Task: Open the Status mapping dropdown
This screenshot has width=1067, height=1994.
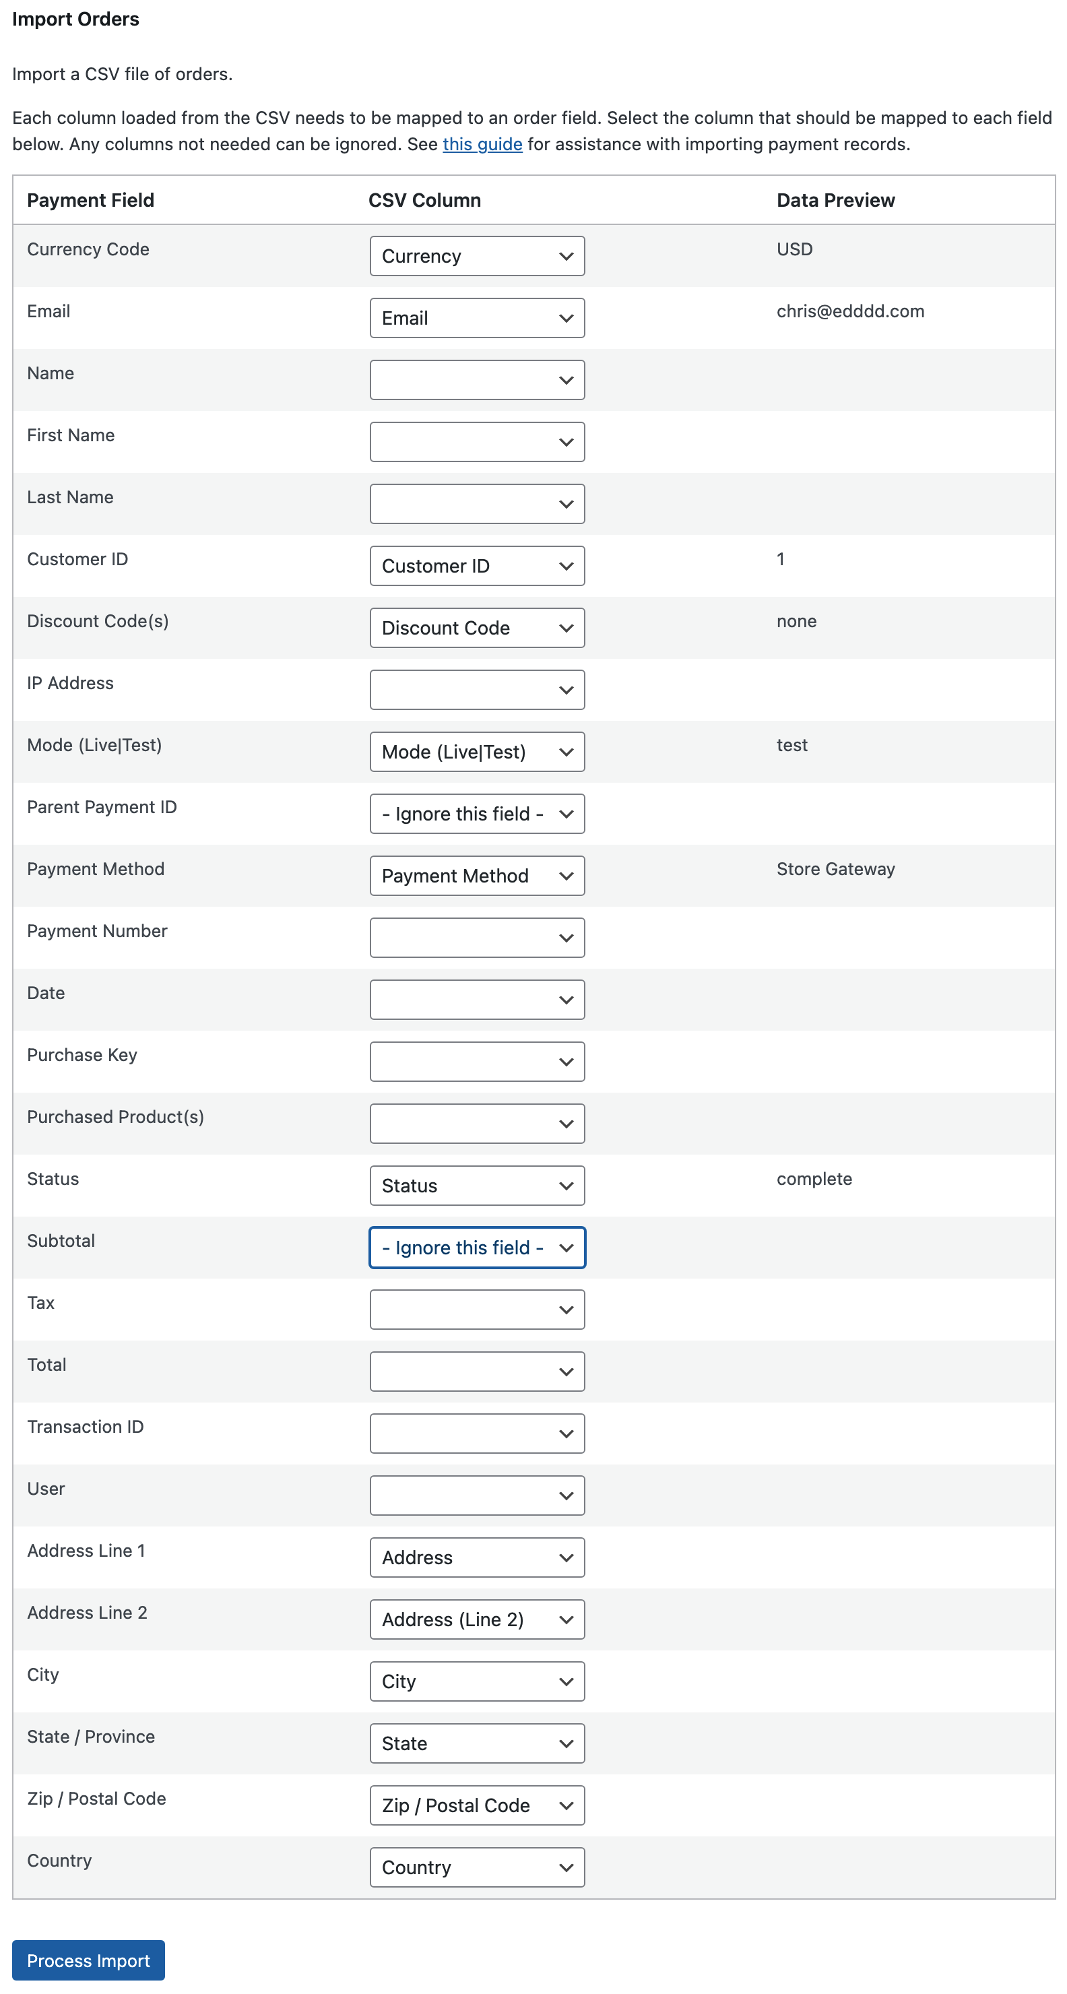Action: pyautogui.click(x=477, y=1185)
